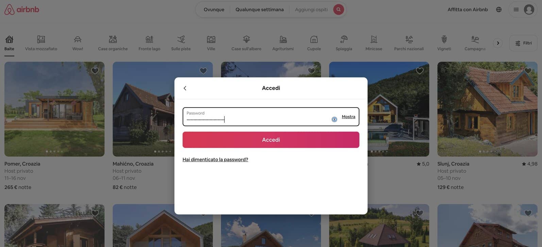
Task: Click the red Accedi login button
Action: [x=271, y=140]
